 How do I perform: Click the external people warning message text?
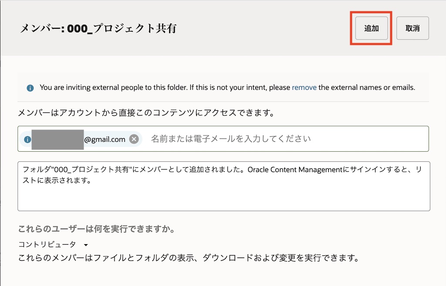tap(165, 87)
